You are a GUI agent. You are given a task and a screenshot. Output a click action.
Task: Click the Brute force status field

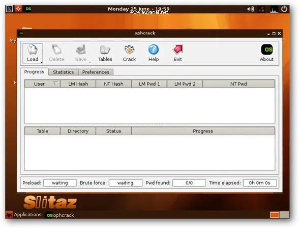coord(126,183)
